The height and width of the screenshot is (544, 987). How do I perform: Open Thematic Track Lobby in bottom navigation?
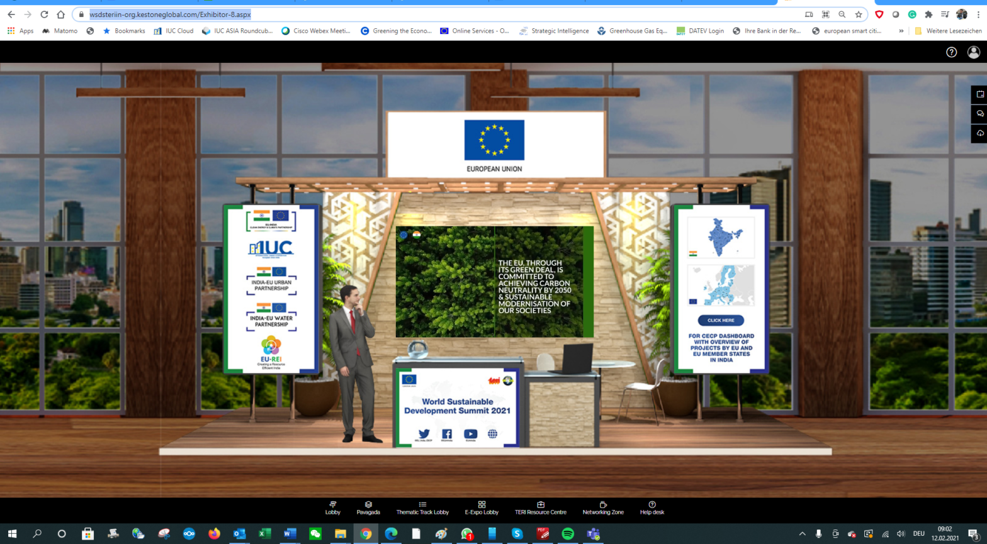click(x=422, y=508)
